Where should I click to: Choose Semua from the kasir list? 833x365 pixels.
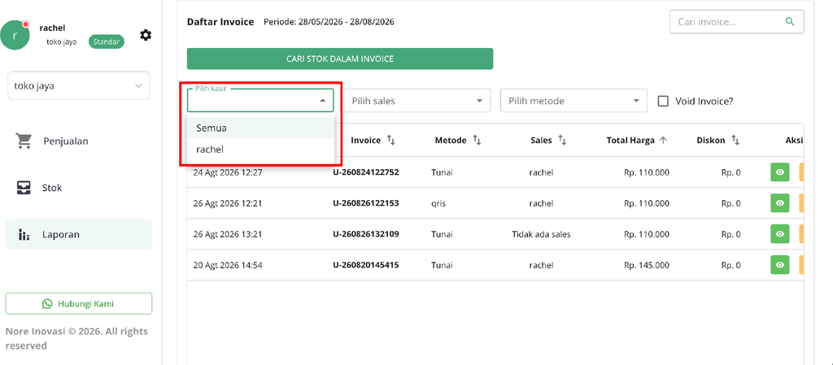[260, 128]
